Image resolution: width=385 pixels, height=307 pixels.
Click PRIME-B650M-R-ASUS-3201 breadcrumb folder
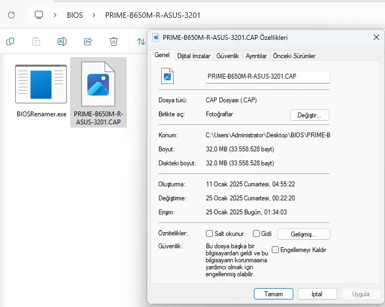[x=153, y=15]
